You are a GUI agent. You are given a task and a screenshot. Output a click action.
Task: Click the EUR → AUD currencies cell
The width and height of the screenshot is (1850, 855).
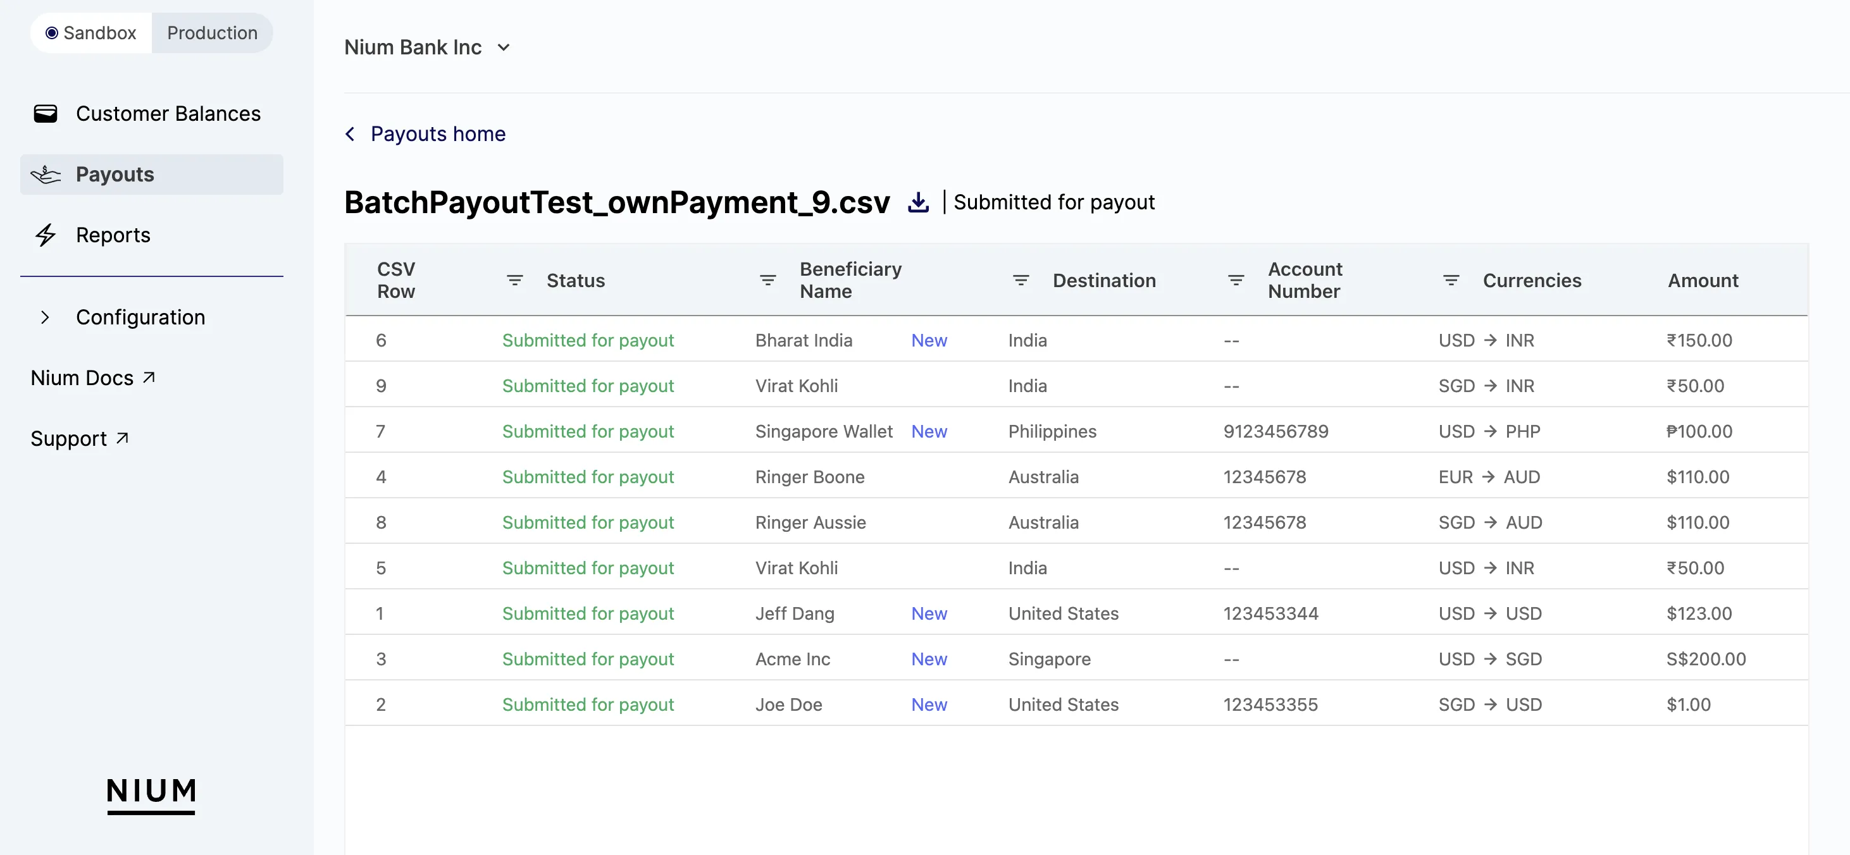(x=1489, y=477)
